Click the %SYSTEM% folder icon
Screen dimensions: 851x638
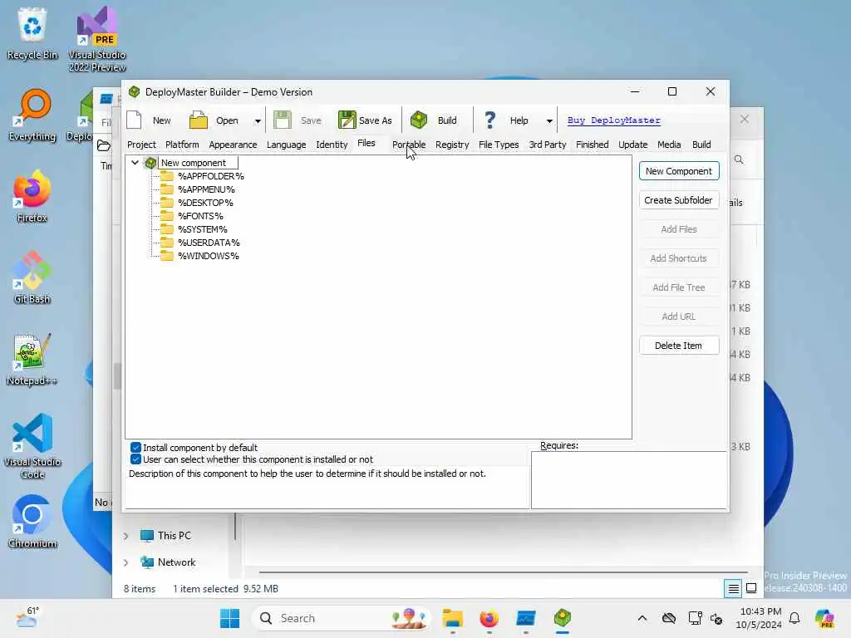[166, 229]
